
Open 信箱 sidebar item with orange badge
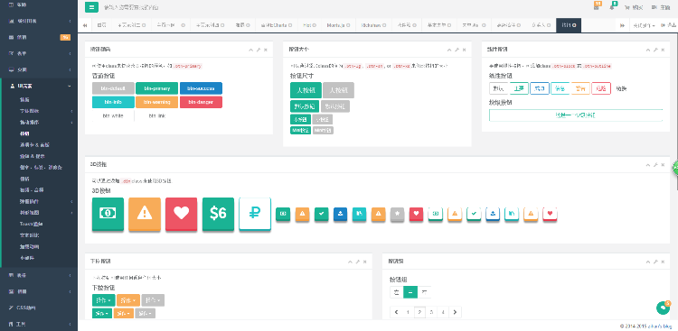pyautogui.click(x=39, y=37)
